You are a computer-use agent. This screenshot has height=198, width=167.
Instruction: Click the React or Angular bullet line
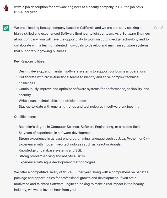(70, 144)
